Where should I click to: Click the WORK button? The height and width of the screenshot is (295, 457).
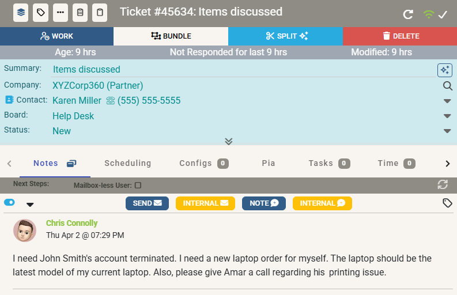[56, 36]
